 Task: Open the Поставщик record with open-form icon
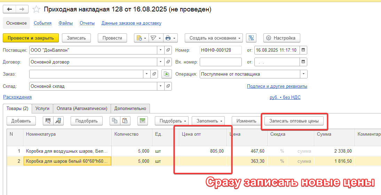[168, 50]
